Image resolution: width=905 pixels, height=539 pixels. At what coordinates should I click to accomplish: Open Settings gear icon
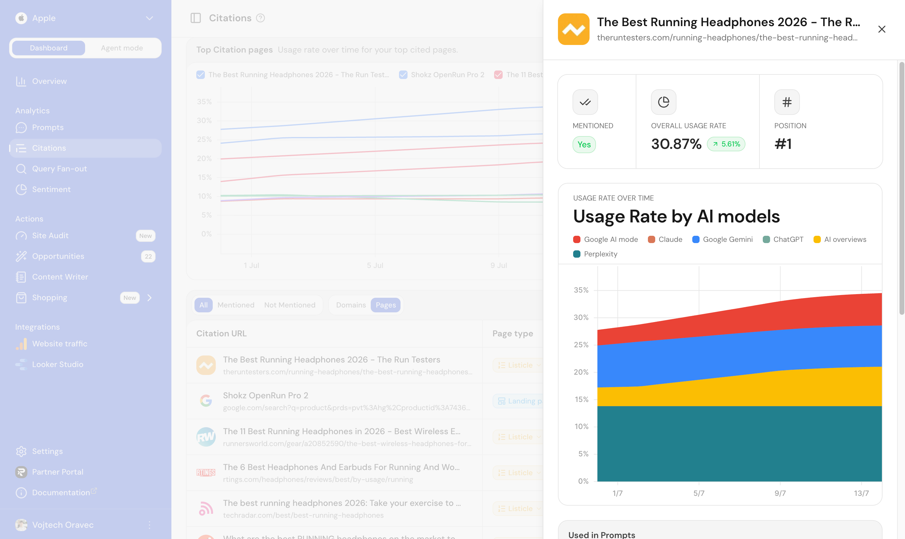(21, 451)
